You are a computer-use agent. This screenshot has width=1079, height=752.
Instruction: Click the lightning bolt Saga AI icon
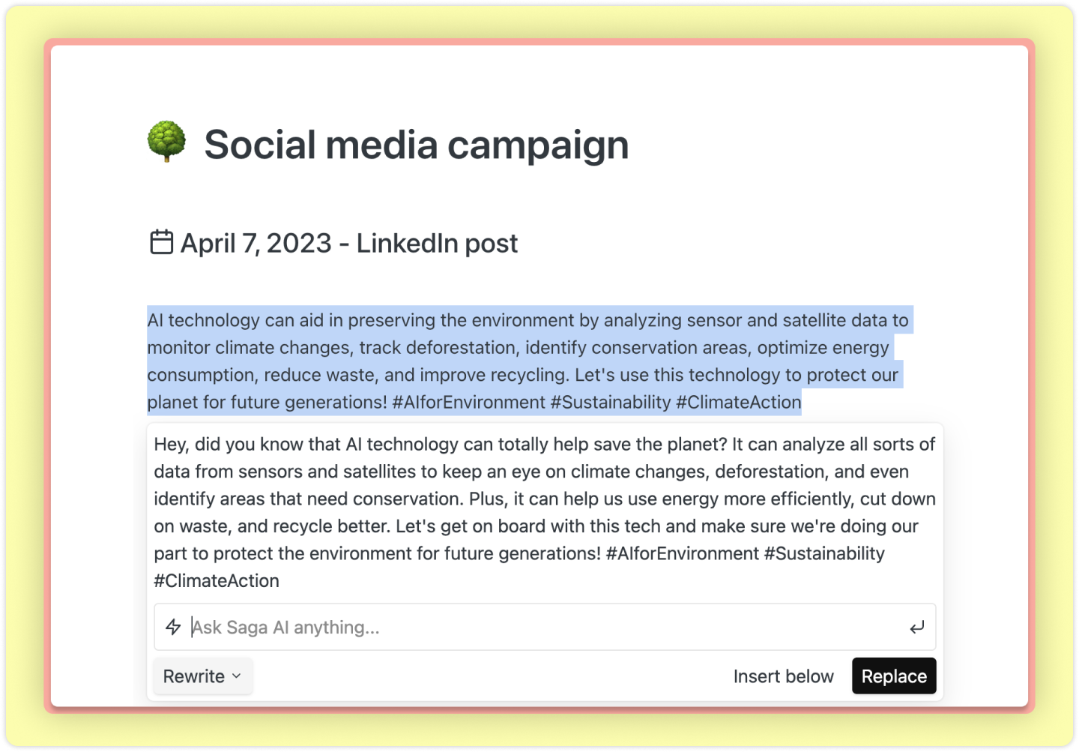point(173,627)
